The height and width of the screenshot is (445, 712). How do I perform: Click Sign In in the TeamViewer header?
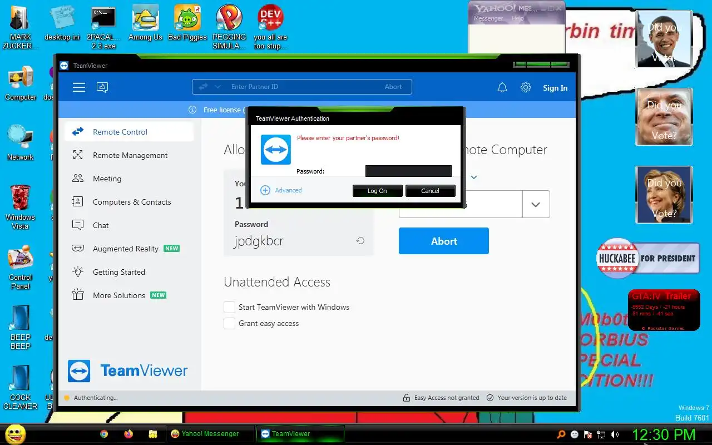tap(555, 88)
